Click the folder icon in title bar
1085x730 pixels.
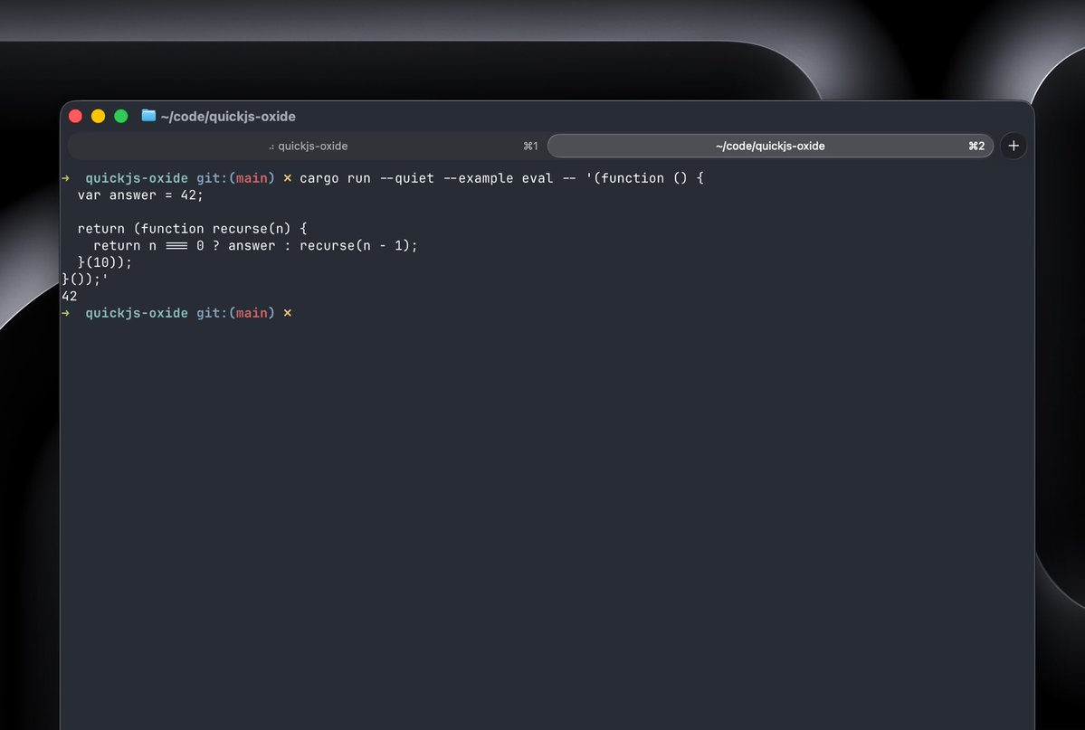pos(148,116)
